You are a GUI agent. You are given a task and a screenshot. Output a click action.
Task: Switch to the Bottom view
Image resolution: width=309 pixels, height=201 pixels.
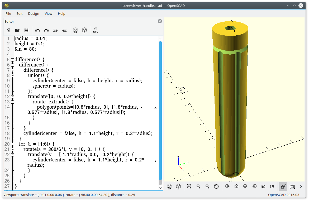click(245, 186)
